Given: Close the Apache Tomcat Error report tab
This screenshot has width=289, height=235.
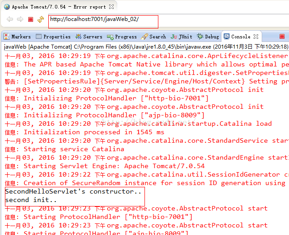Looking at the screenshot, I should (111, 7).
